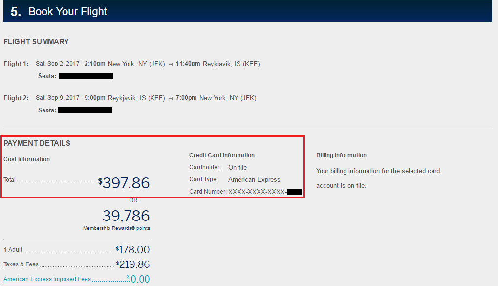Open the American Express Imposed Fees link
Viewport: 498px width, 286px height.
point(47,279)
